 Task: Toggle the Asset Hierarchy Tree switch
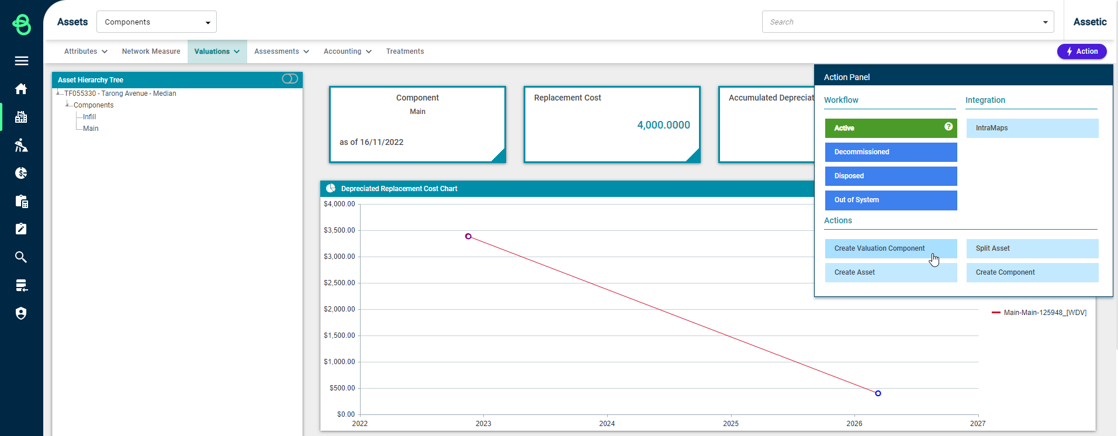[290, 79]
